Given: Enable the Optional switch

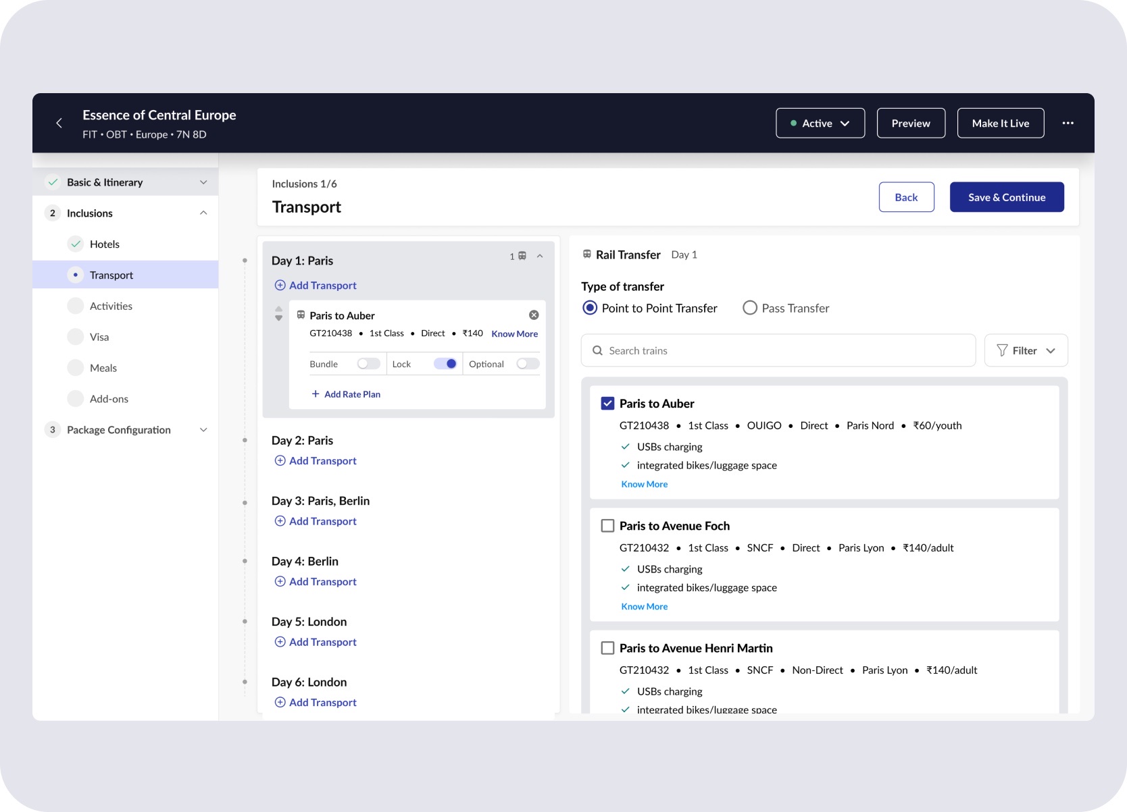Looking at the screenshot, I should [x=528, y=364].
